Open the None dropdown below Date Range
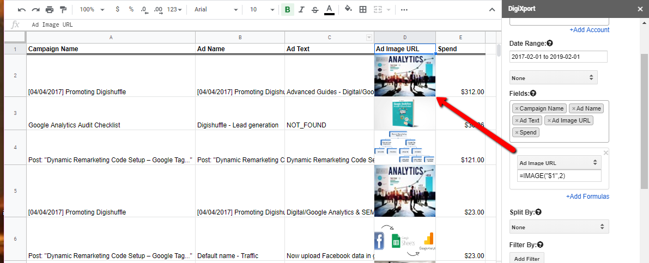649x263 pixels. [x=554, y=77]
